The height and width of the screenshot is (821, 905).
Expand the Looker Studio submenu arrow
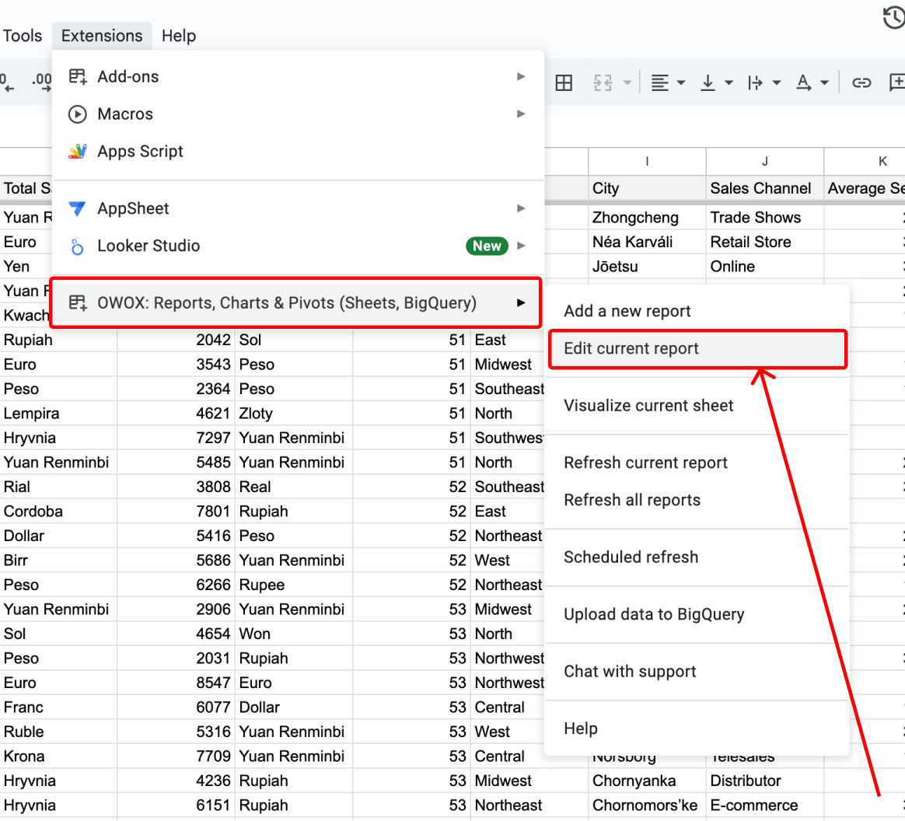click(521, 246)
